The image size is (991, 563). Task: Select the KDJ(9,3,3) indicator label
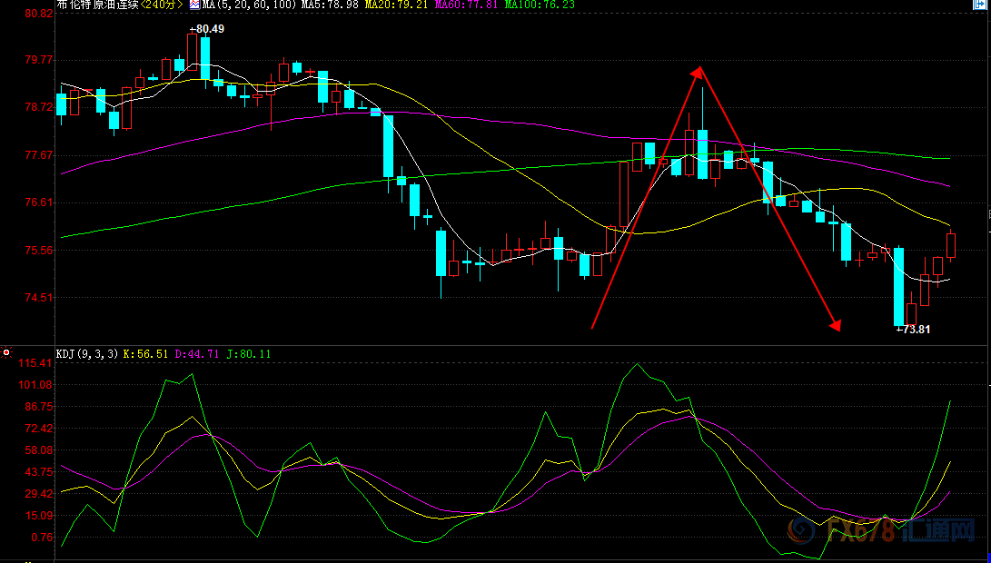click(x=87, y=354)
